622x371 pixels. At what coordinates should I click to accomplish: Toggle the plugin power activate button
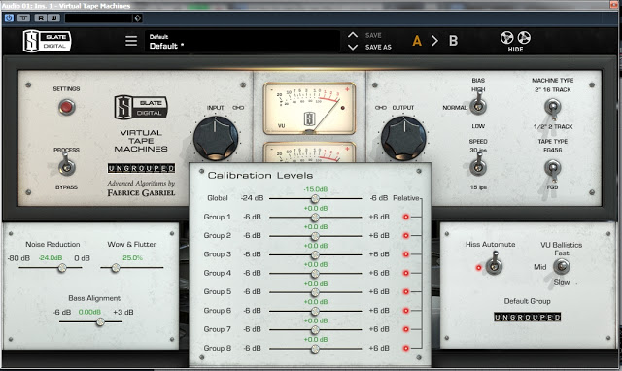point(9,17)
